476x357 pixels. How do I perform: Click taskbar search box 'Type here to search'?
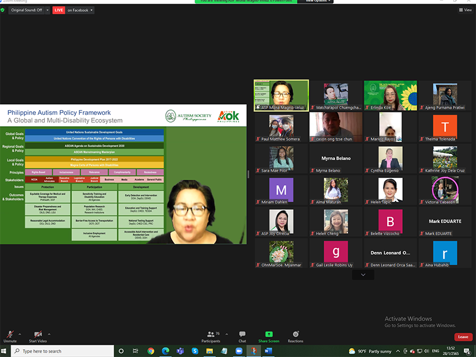63,351
